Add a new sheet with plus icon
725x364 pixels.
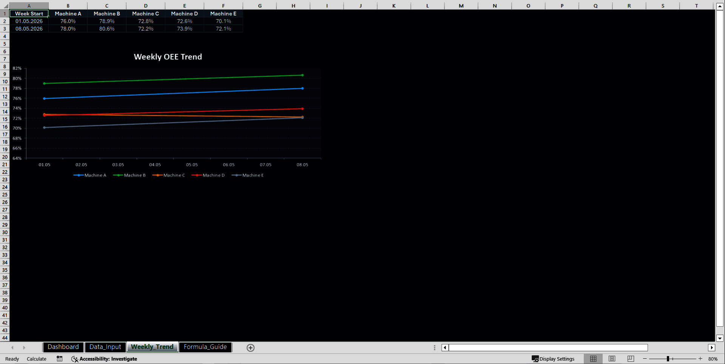(250, 348)
